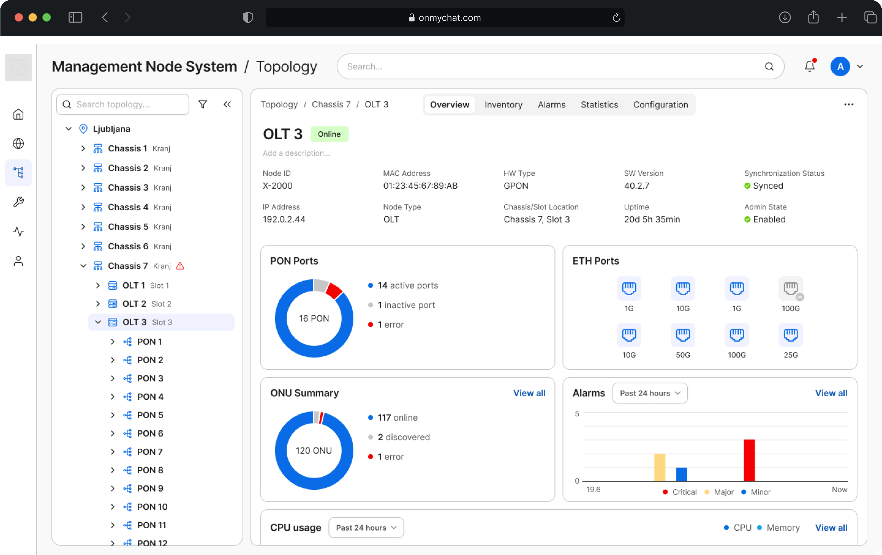
Task: Open the activity monitor icon in sidebar
Action: click(x=18, y=231)
